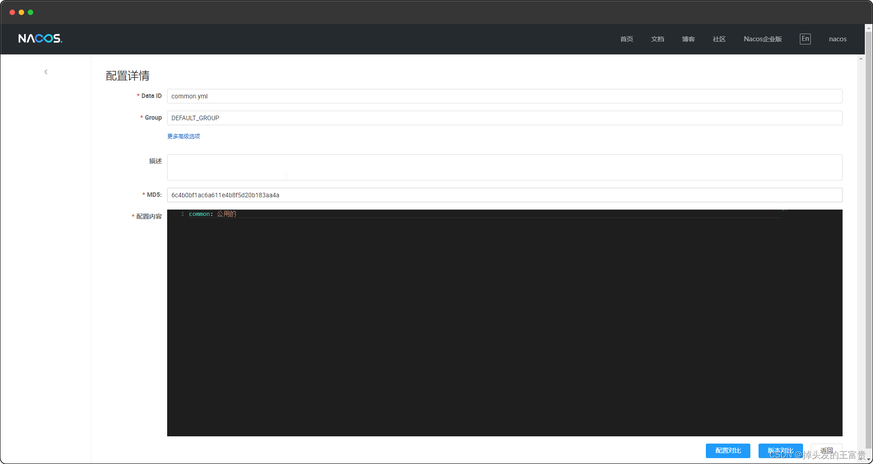Click the Data ID field common.yml
Viewport: 873px width, 464px height.
coord(505,96)
